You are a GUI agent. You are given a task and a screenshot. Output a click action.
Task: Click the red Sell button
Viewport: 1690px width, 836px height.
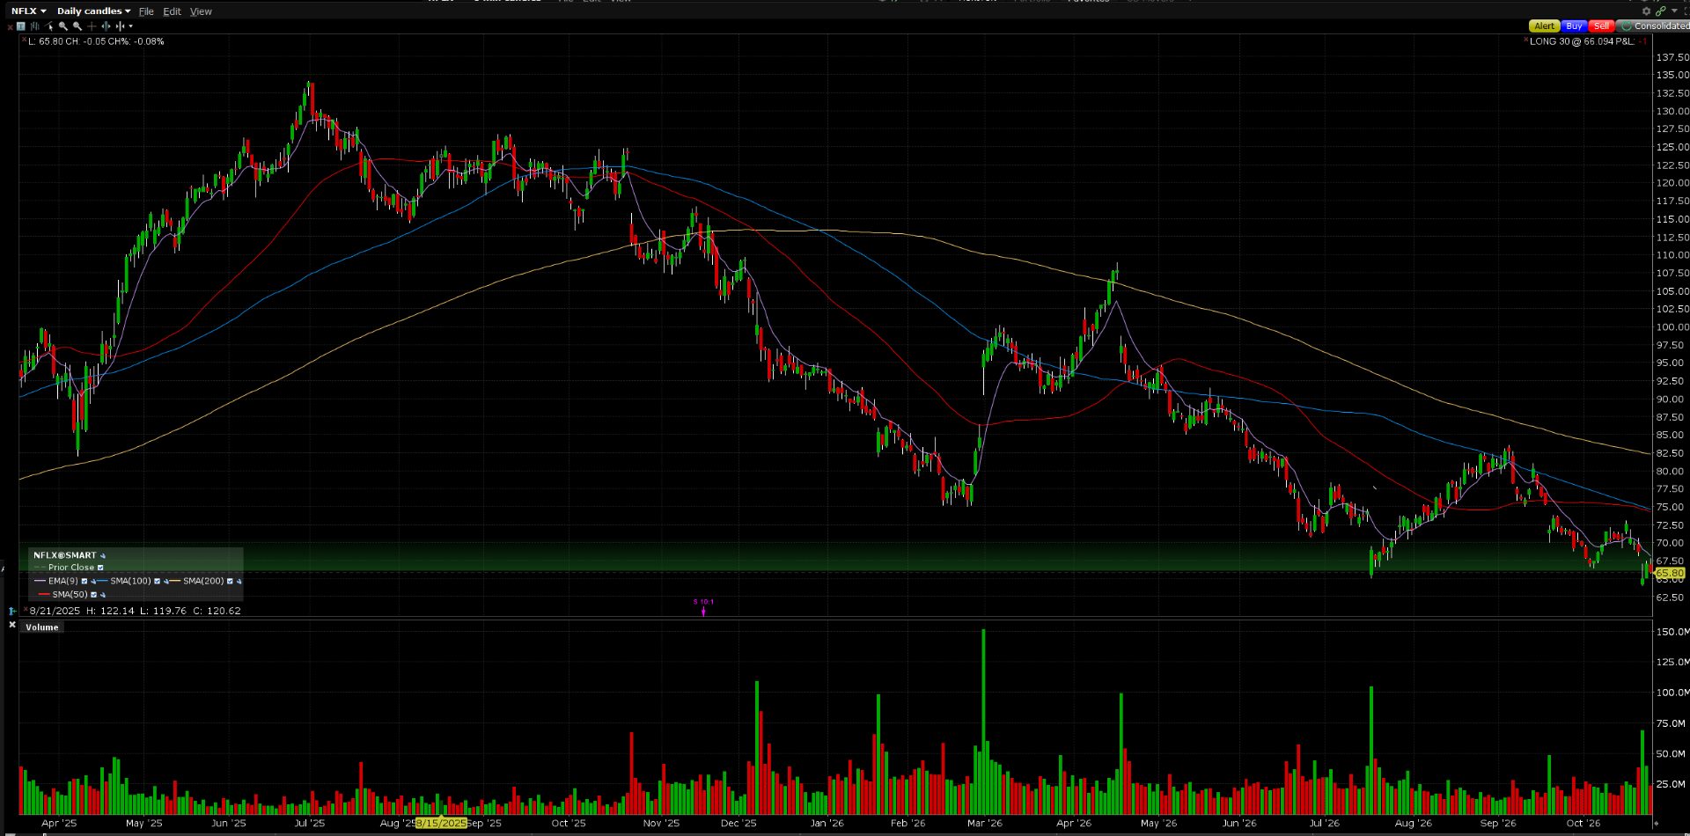click(1602, 26)
